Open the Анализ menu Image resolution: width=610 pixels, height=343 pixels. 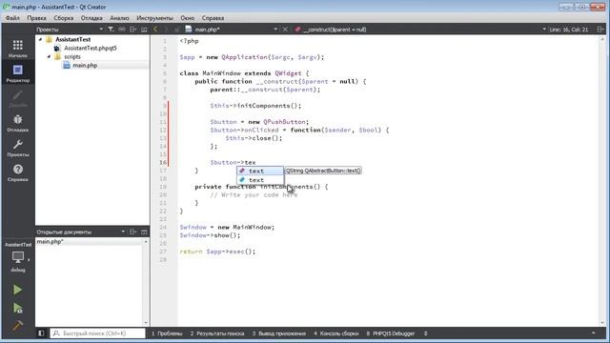pyautogui.click(x=119, y=18)
